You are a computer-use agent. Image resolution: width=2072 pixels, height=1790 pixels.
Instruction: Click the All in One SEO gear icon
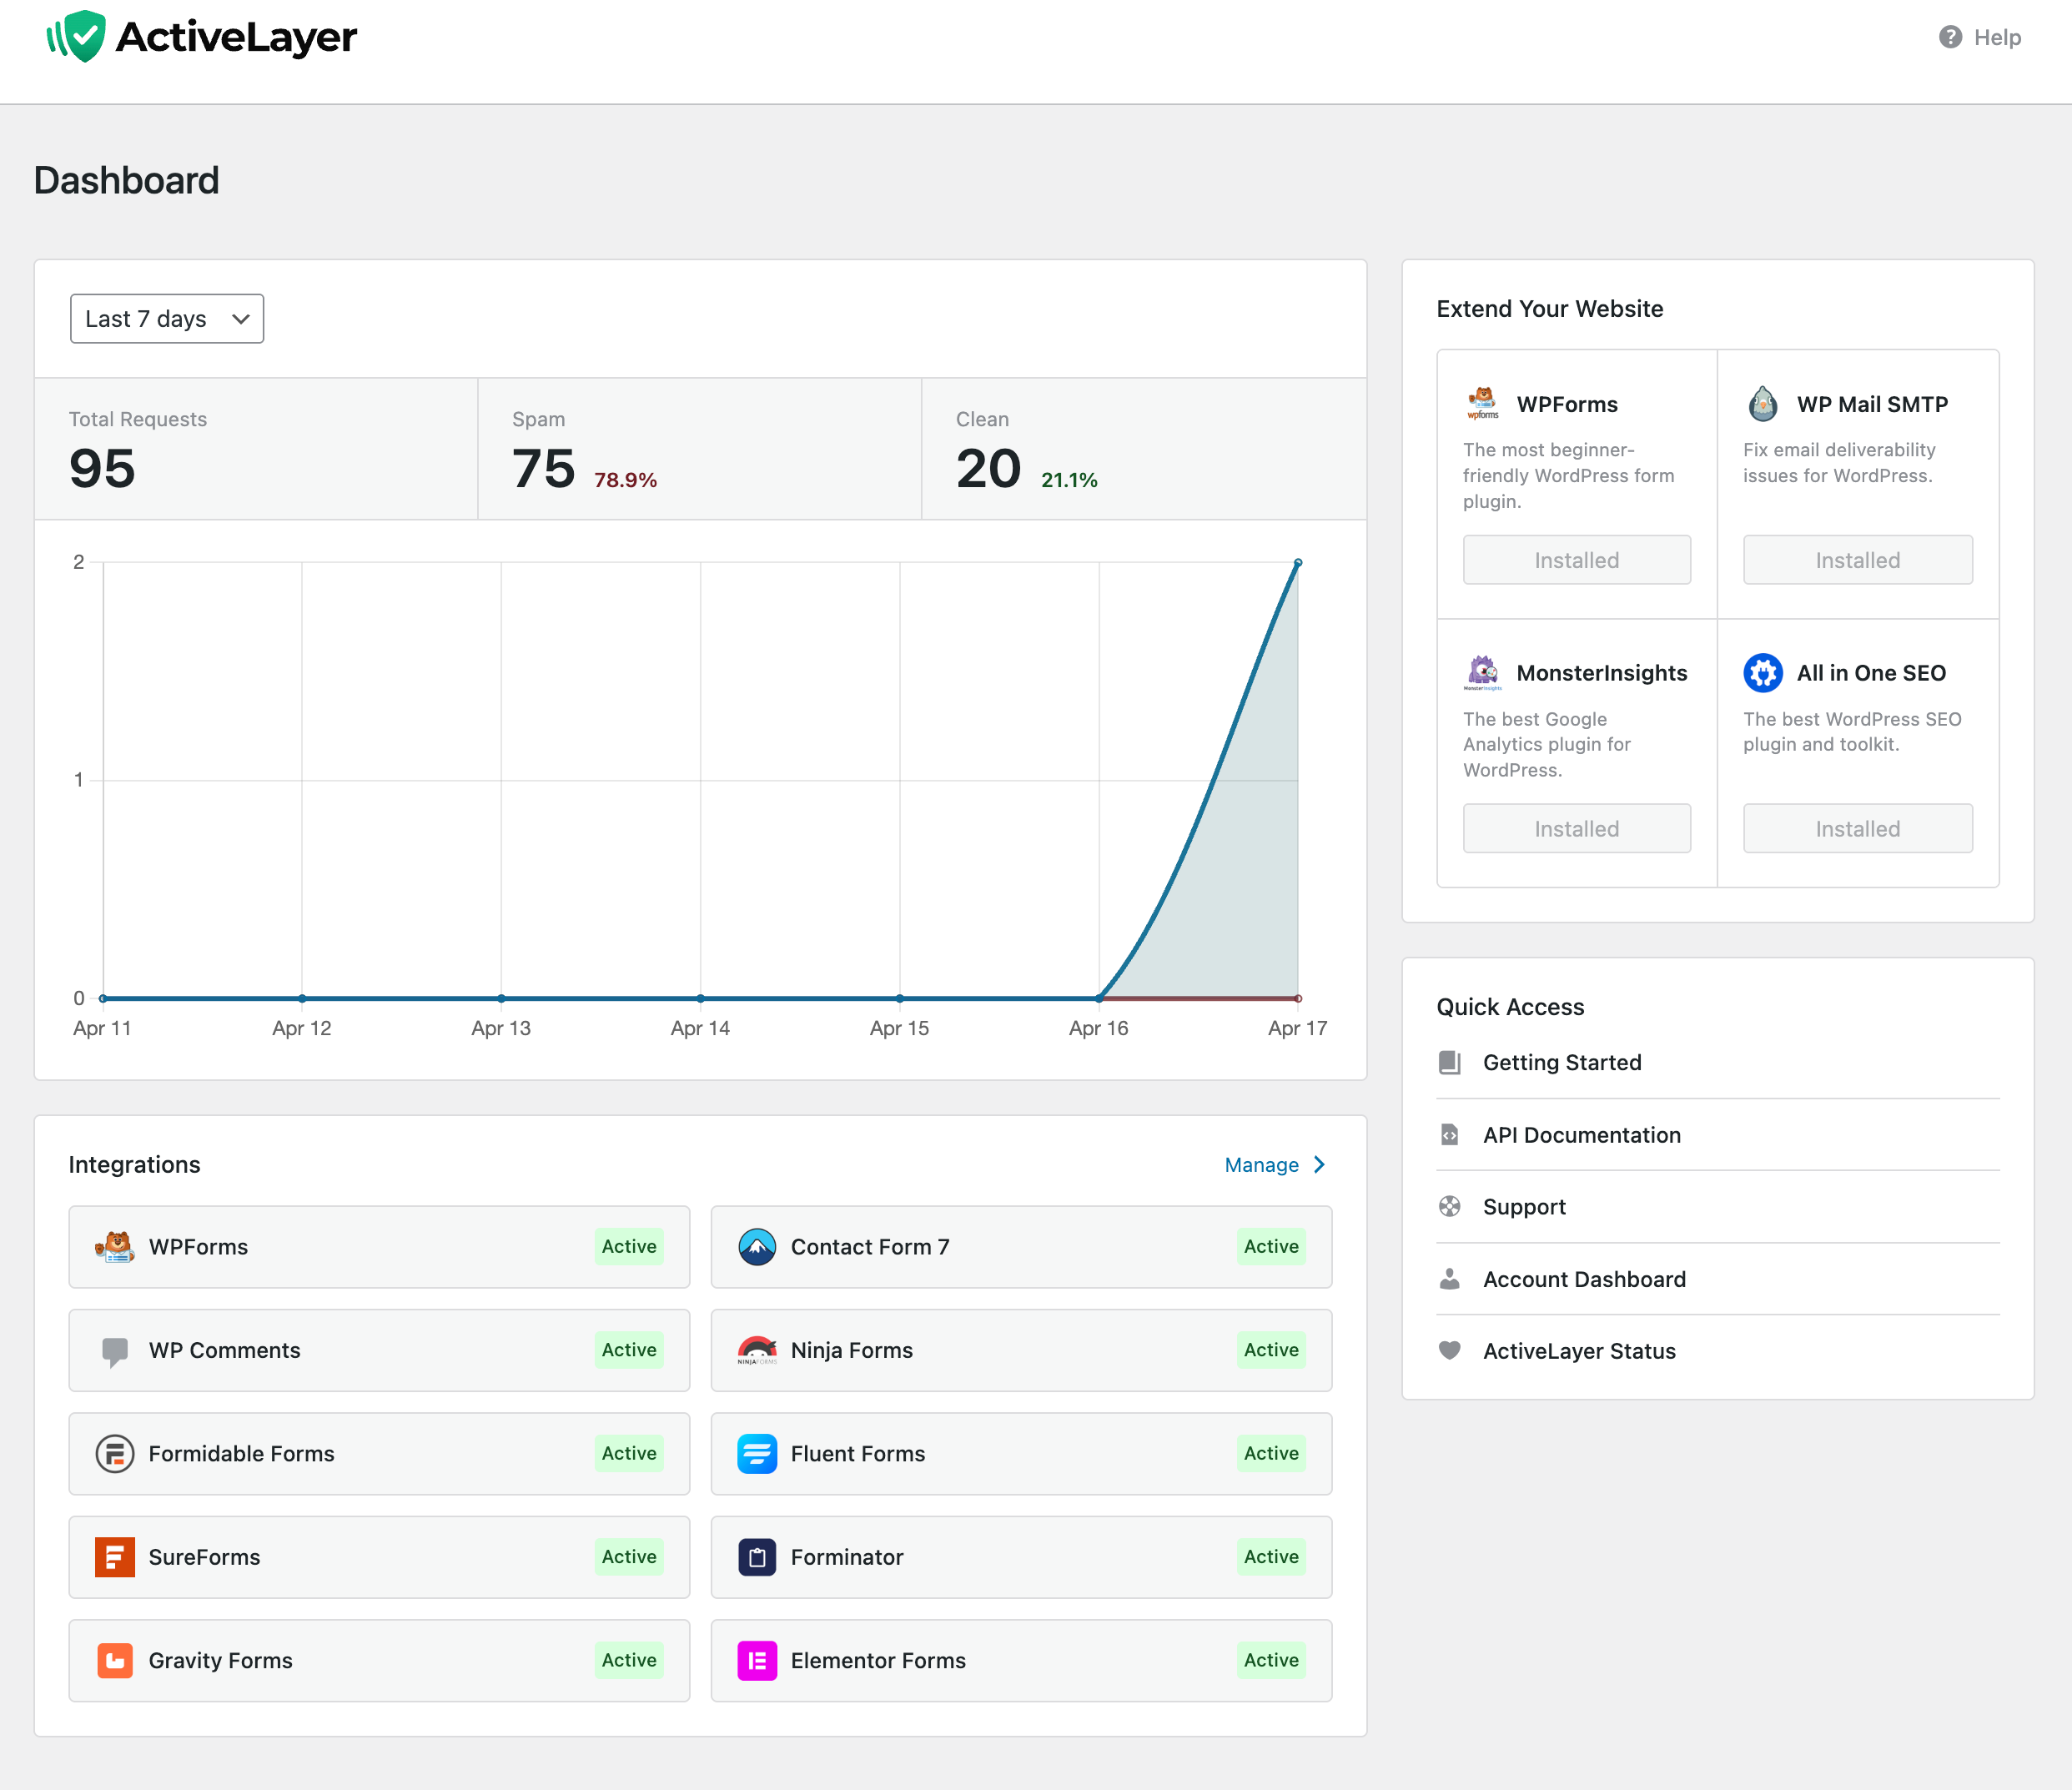coord(1763,673)
